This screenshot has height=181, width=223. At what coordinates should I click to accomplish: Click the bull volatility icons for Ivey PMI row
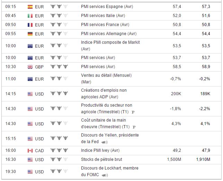[x=59, y=150]
